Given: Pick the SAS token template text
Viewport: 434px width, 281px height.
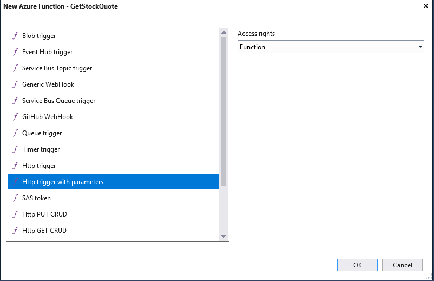Looking at the screenshot, I should pyautogui.click(x=37, y=198).
